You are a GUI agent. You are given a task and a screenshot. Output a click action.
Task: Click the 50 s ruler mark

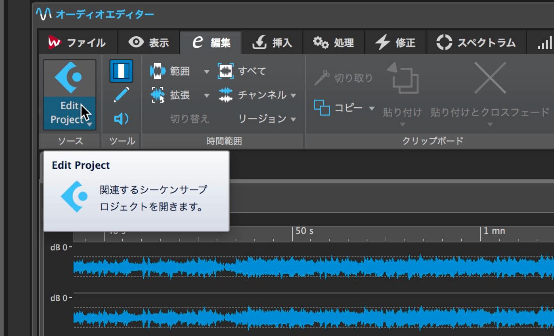(x=304, y=231)
